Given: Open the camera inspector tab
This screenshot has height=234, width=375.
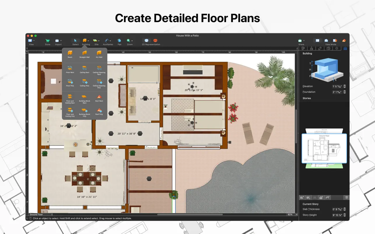Looking at the screenshot, I should [328, 48].
